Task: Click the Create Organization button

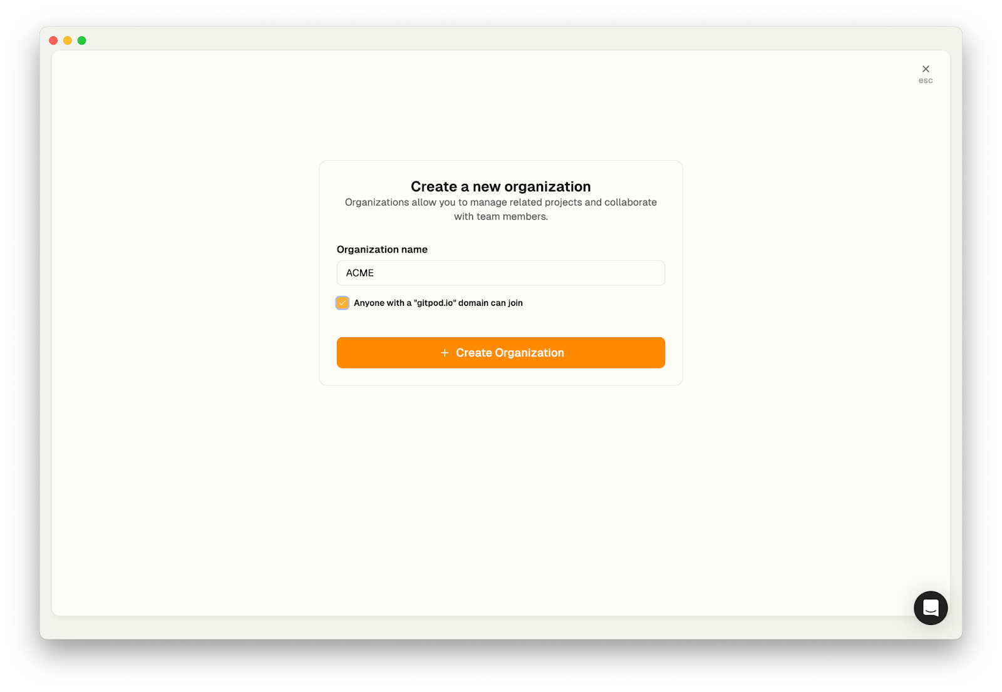Action: pos(501,353)
